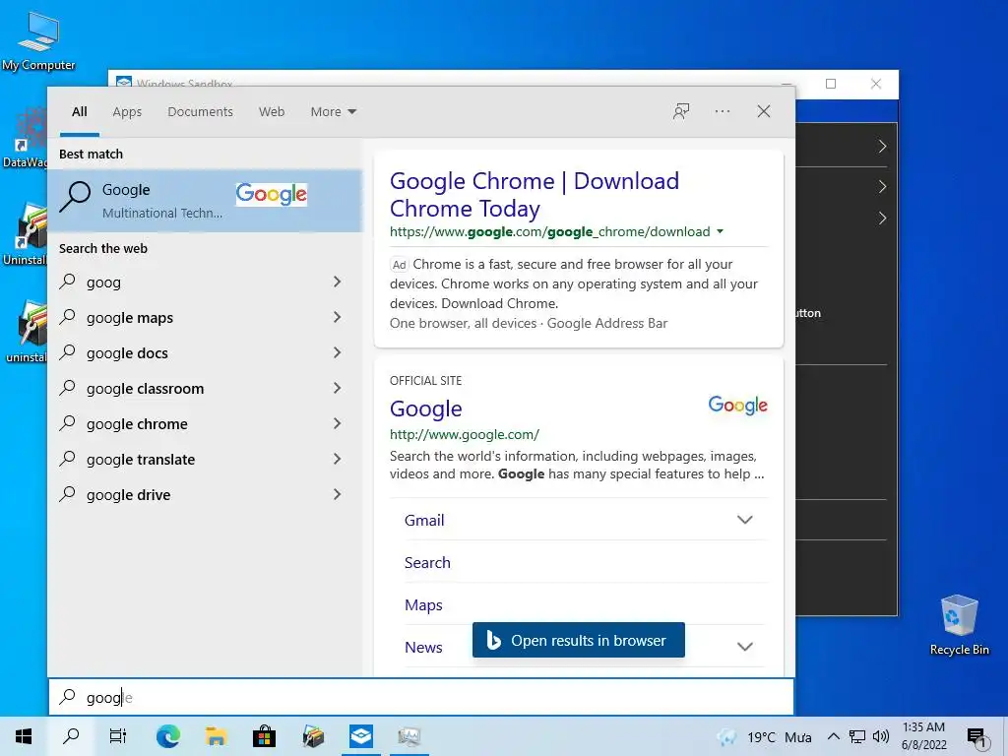Switch to the Apps tab
The height and width of the screenshot is (756, 1008).
tap(127, 112)
